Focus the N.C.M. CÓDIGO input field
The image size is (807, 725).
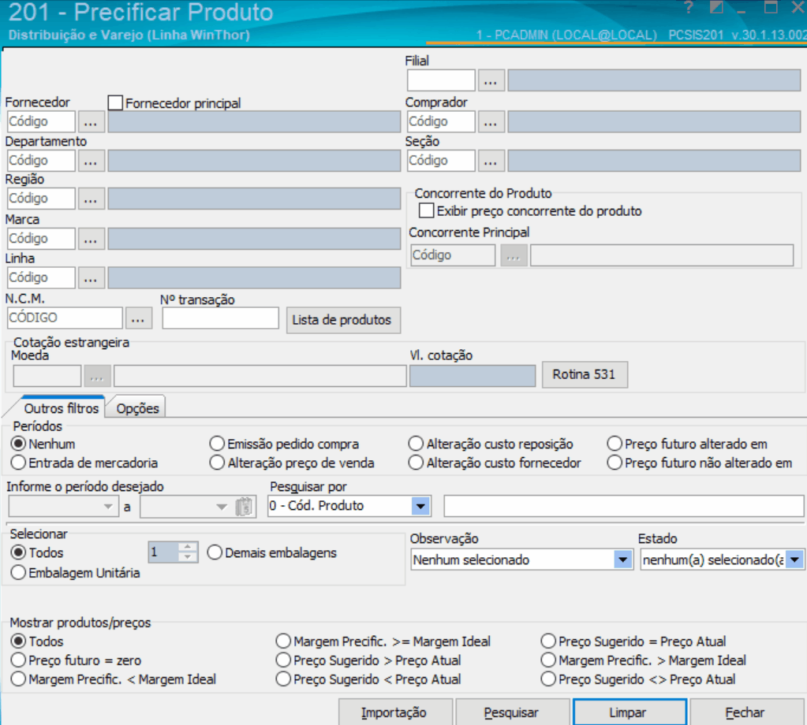pyautogui.click(x=65, y=318)
